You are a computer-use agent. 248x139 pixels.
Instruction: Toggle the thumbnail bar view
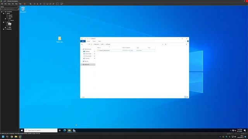(47, 4)
